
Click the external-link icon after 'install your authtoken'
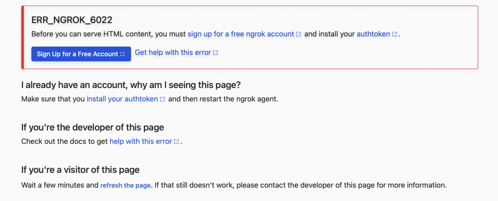click(162, 99)
